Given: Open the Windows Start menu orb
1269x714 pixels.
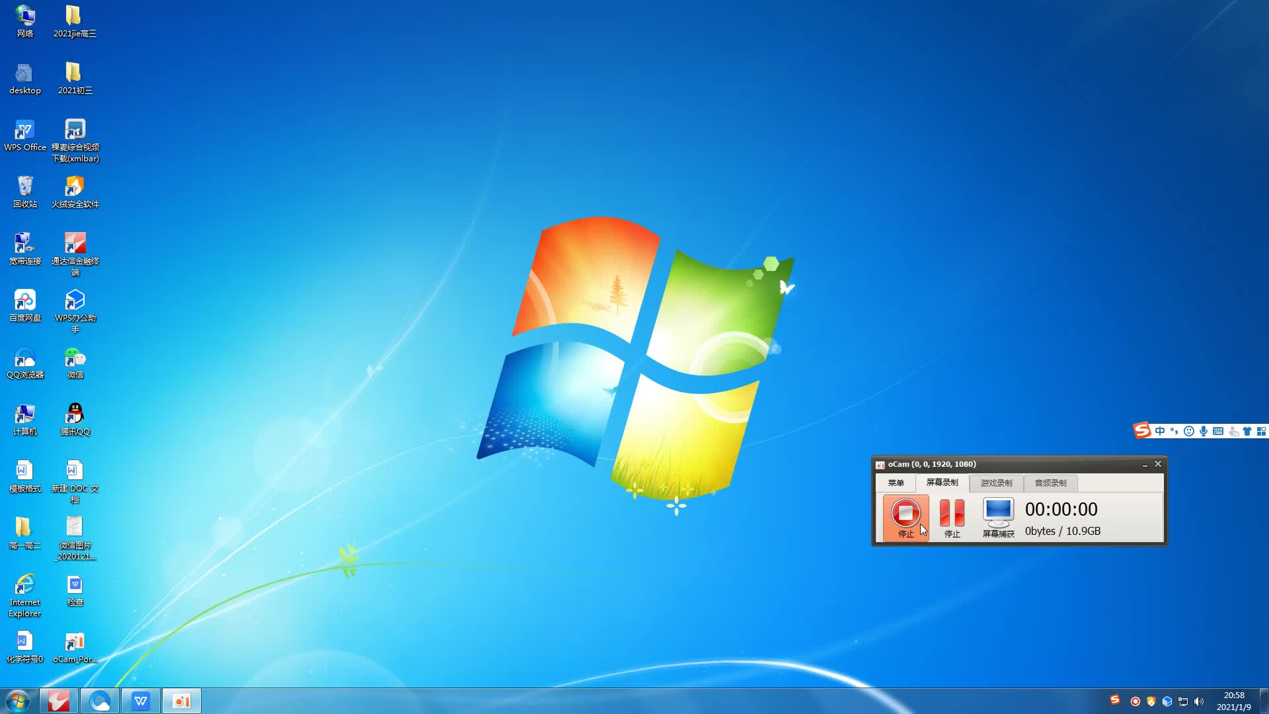Looking at the screenshot, I should (x=18, y=701).
